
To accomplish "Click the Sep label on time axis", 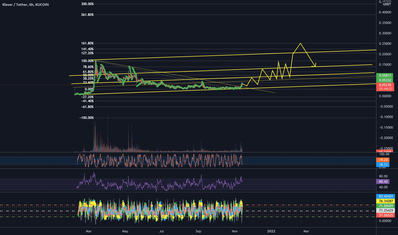I will pyautogui.click(x=198, y=231).
